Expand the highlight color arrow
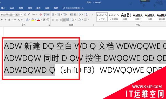The height and width of the screenshot is (99, 166). (x=36, y=20)
